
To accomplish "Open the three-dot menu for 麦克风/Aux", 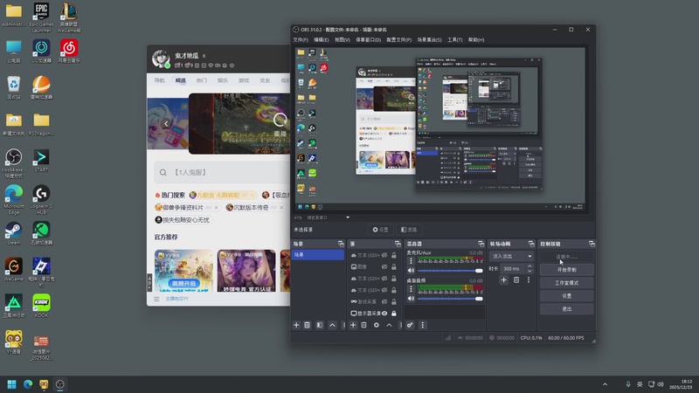I will click(411, 261).
